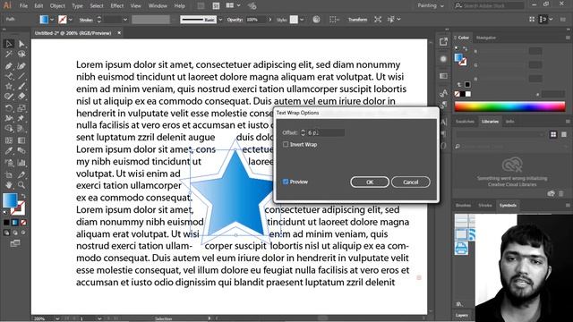Open the stroke weight dropdown
The width and height of the screenshot is (573, 322).
coord(125,20)
